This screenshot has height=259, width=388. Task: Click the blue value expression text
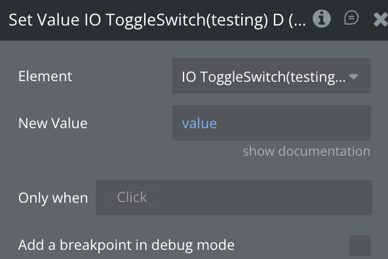pos(199,123)
